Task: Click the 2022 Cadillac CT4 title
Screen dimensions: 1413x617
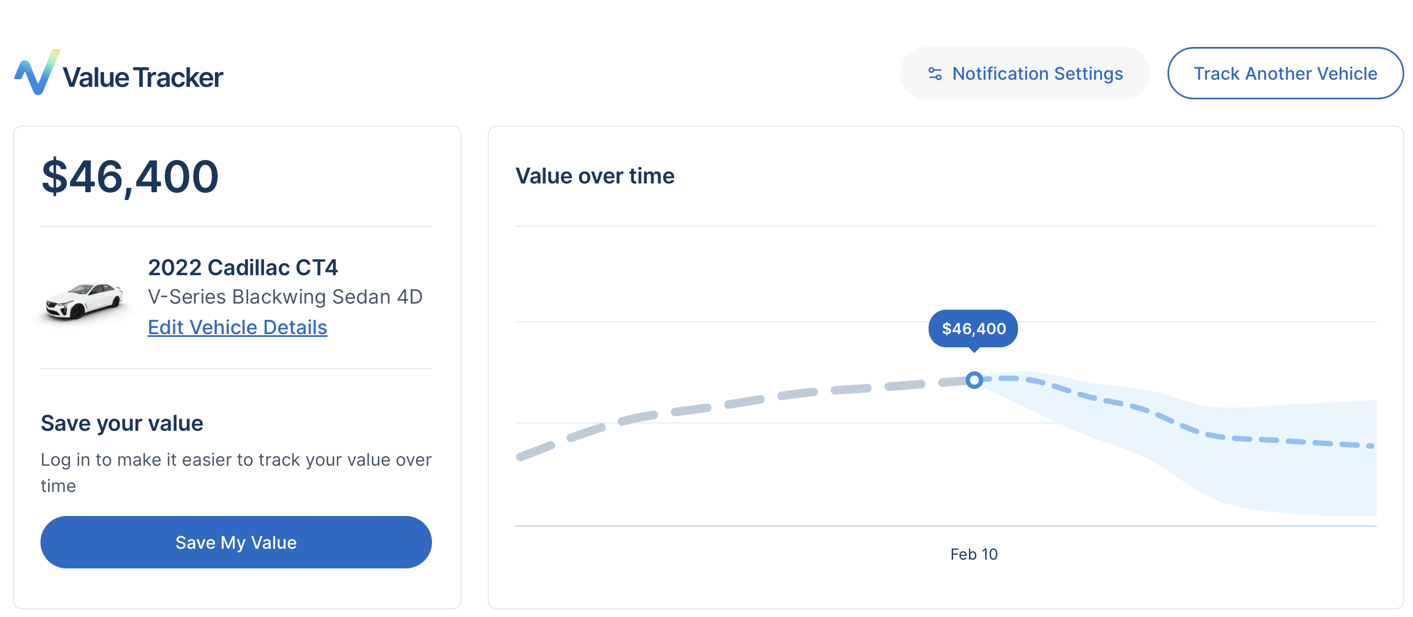Action: (242, 267)
